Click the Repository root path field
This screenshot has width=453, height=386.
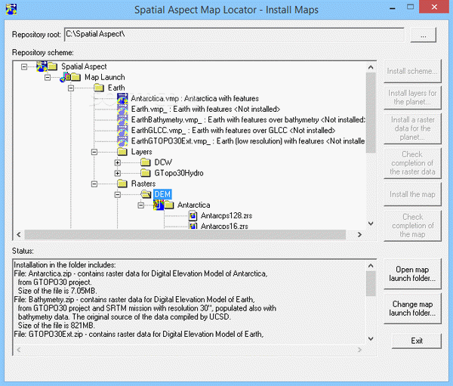(x=234, y=35)
